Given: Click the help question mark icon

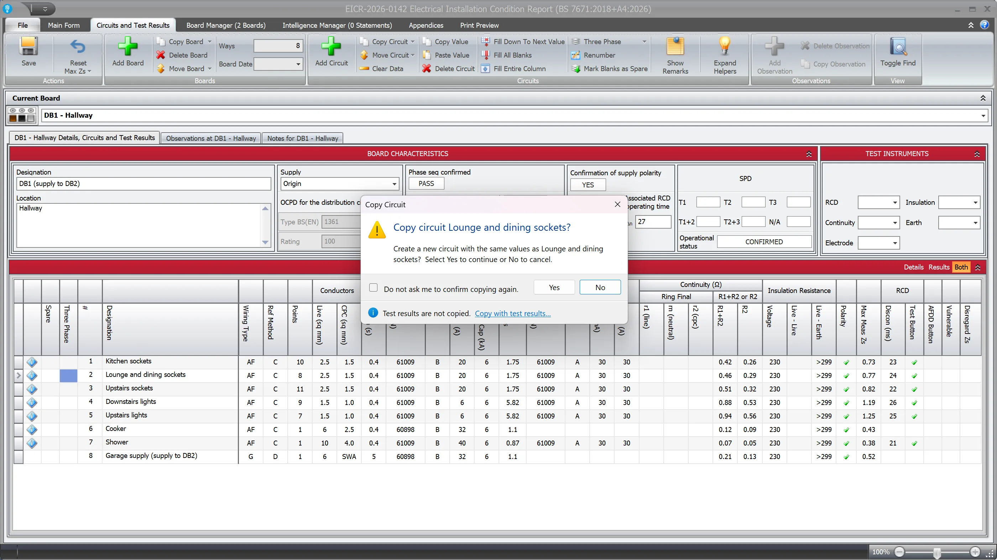Looking at the screenshot, I should coord(984,25).
